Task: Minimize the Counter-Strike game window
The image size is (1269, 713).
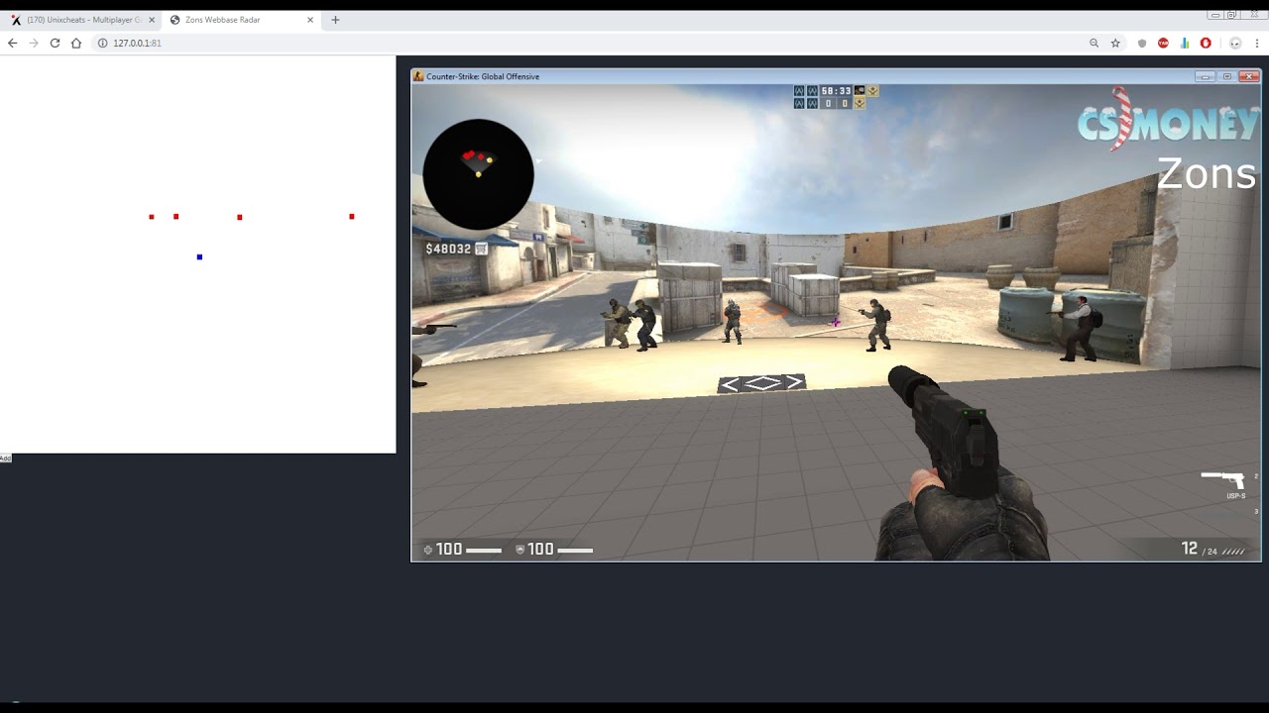Action: point(1205,76)
